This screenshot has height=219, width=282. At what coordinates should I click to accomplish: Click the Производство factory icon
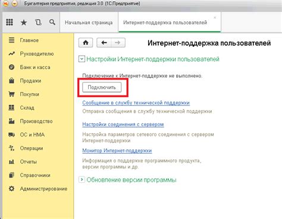tap(12, 121)
